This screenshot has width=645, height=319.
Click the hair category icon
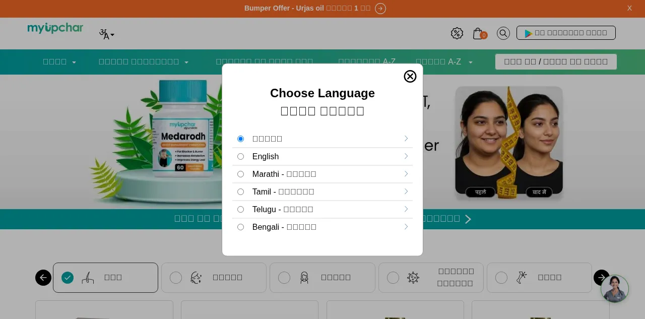(88, 278)
